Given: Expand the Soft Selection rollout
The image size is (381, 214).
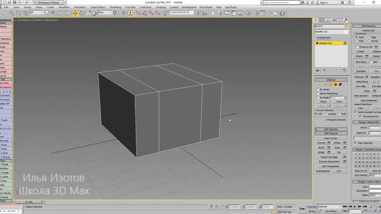Looking at the screenshot, I should [x=331, y=129].
